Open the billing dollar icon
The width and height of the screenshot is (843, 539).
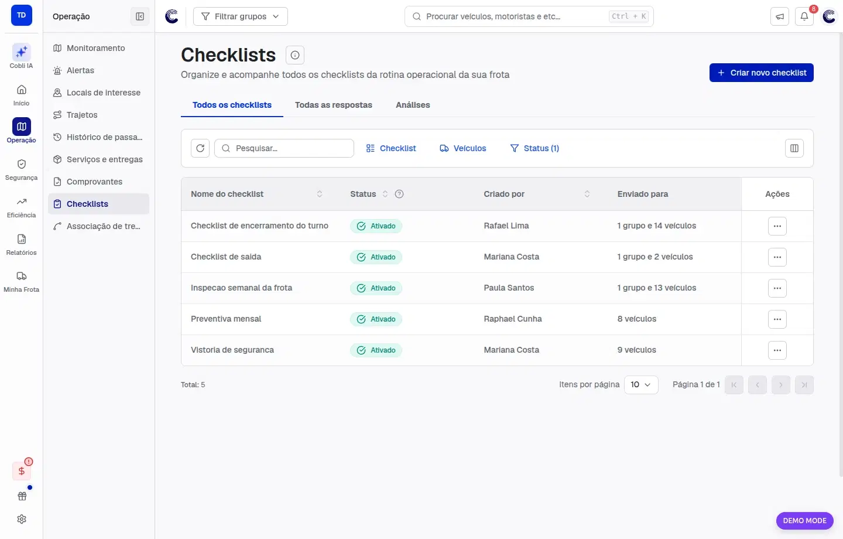pos(22,470)
